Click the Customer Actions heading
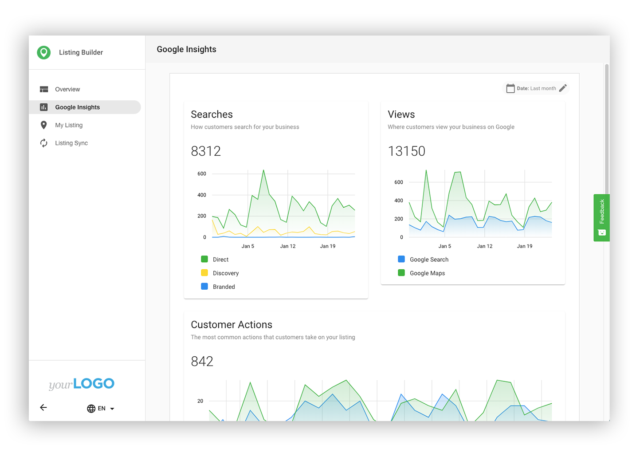This screenshot has width=632, height=453. point(232,325)
